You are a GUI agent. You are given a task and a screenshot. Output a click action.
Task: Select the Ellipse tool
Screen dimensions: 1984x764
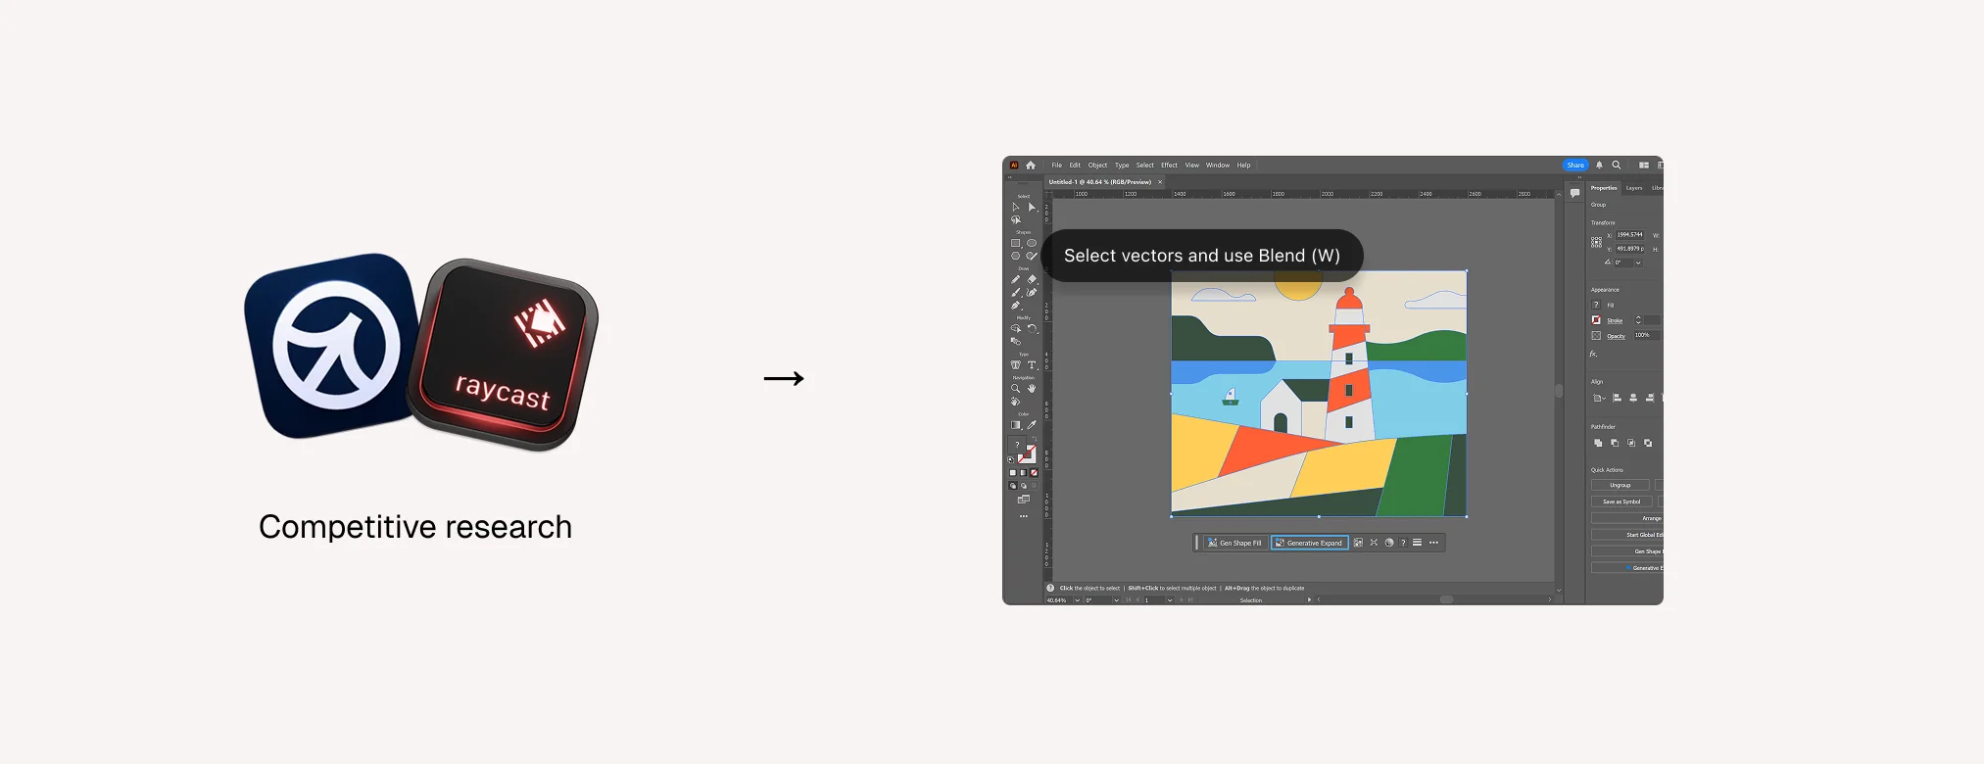(x=1032, y=243)
